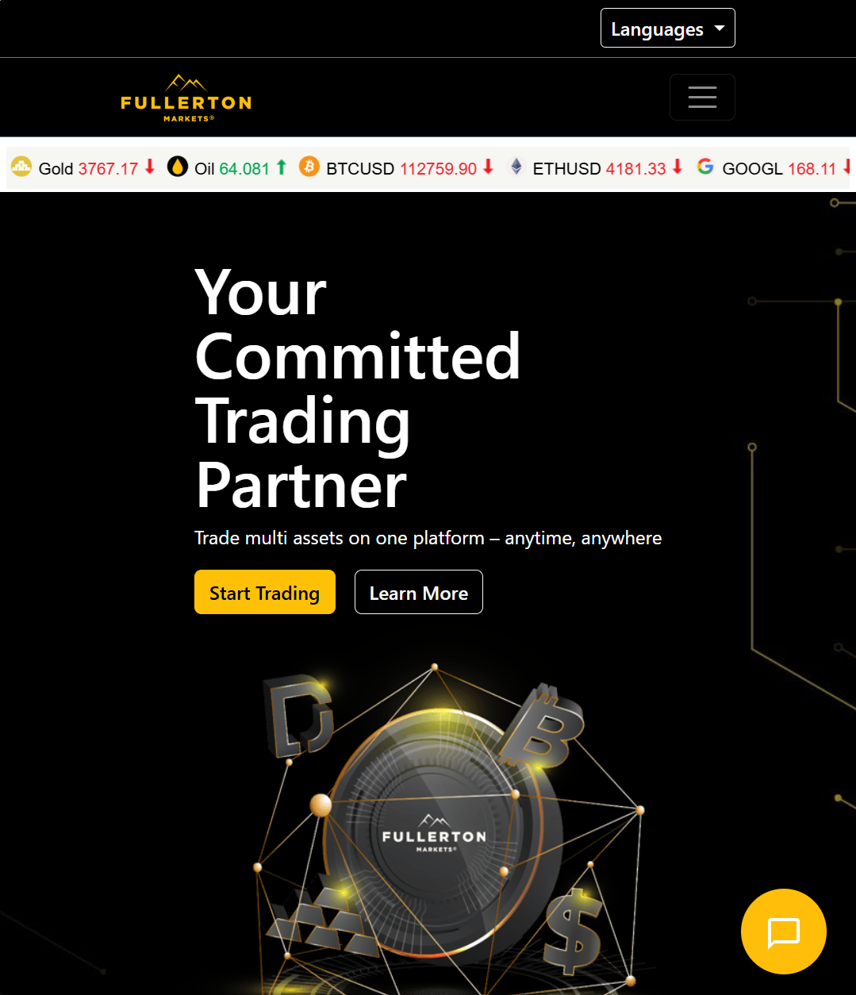The height and width of the screenshot is (995, 856).
Task: Click the Oil drop ticker icon
Action: 178,167
